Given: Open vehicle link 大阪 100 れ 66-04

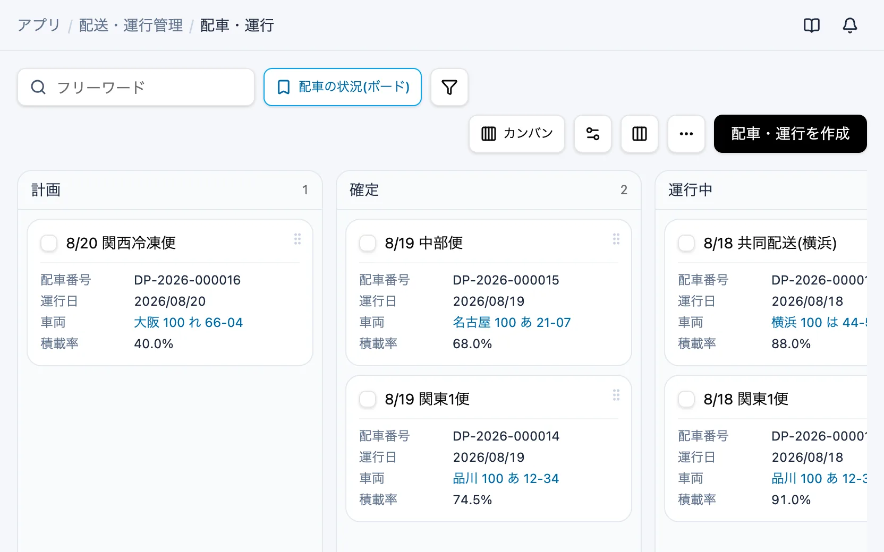Looking at the screenshot, I should (189, 322).
